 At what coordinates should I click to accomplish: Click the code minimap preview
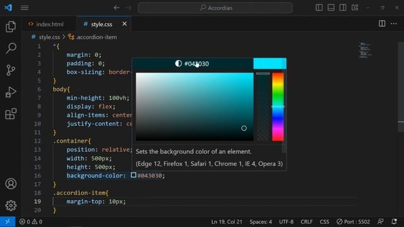click(365, 50)
